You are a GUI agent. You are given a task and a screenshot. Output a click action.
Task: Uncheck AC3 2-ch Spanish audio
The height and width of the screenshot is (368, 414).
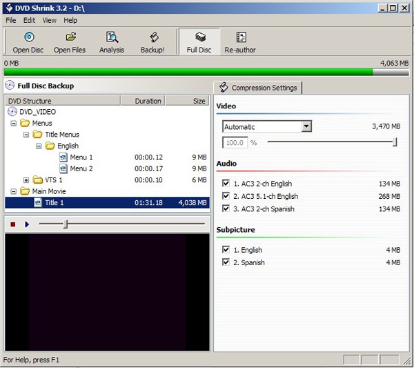pyautogui.click(x=226, y=209)
